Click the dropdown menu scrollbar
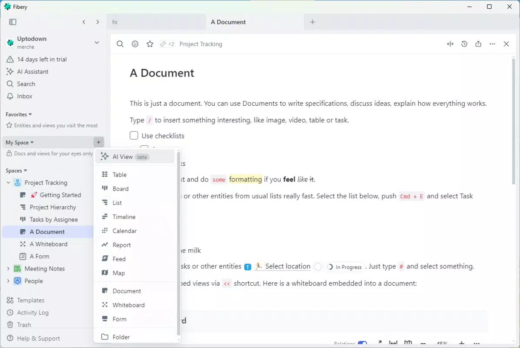The height and width of the screenshot is (348, 520). pyautogui.click(x=178, y=244)
